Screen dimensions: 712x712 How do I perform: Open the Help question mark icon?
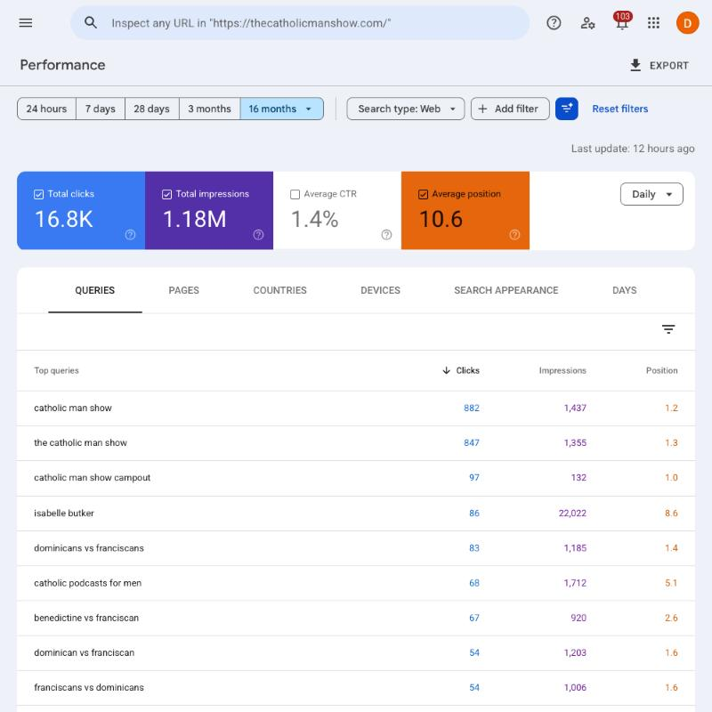[x=554, y=23]
